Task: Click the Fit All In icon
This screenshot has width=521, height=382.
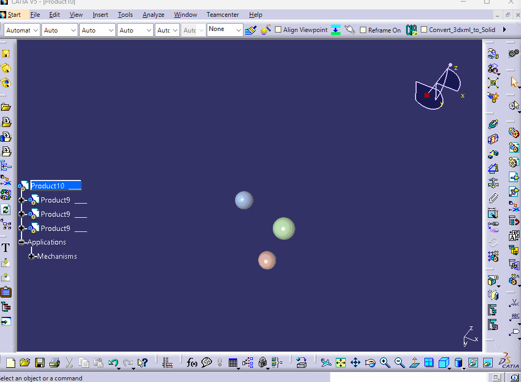Action: (341, 363)
